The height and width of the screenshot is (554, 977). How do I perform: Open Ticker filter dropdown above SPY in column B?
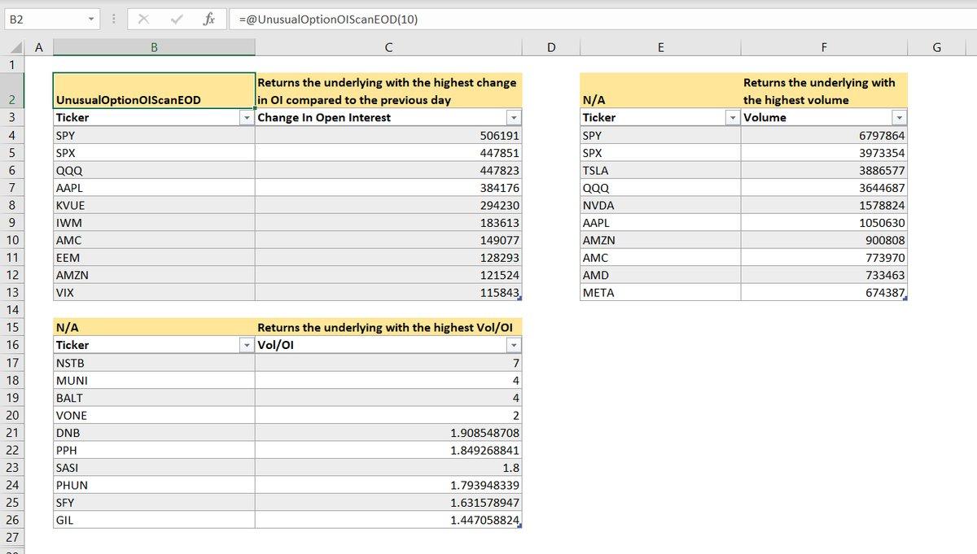pos(247,118)
